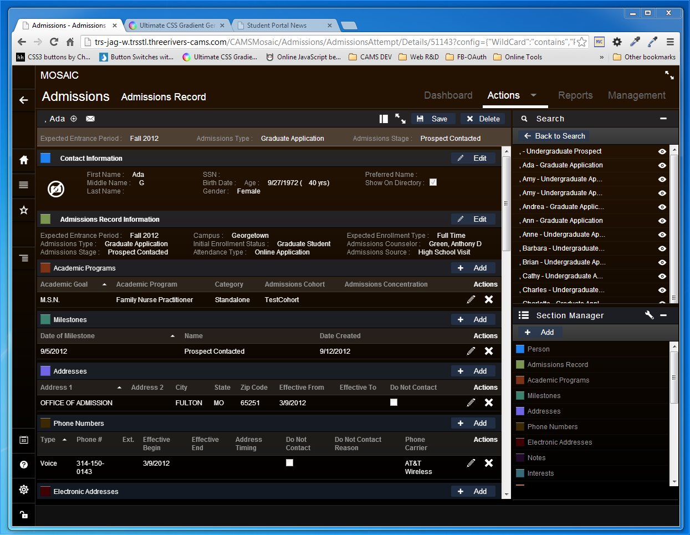Screen dimensions: 690x535
Task: Open the Reports tab
Action: pyautogui.click(x=575, y=95)
